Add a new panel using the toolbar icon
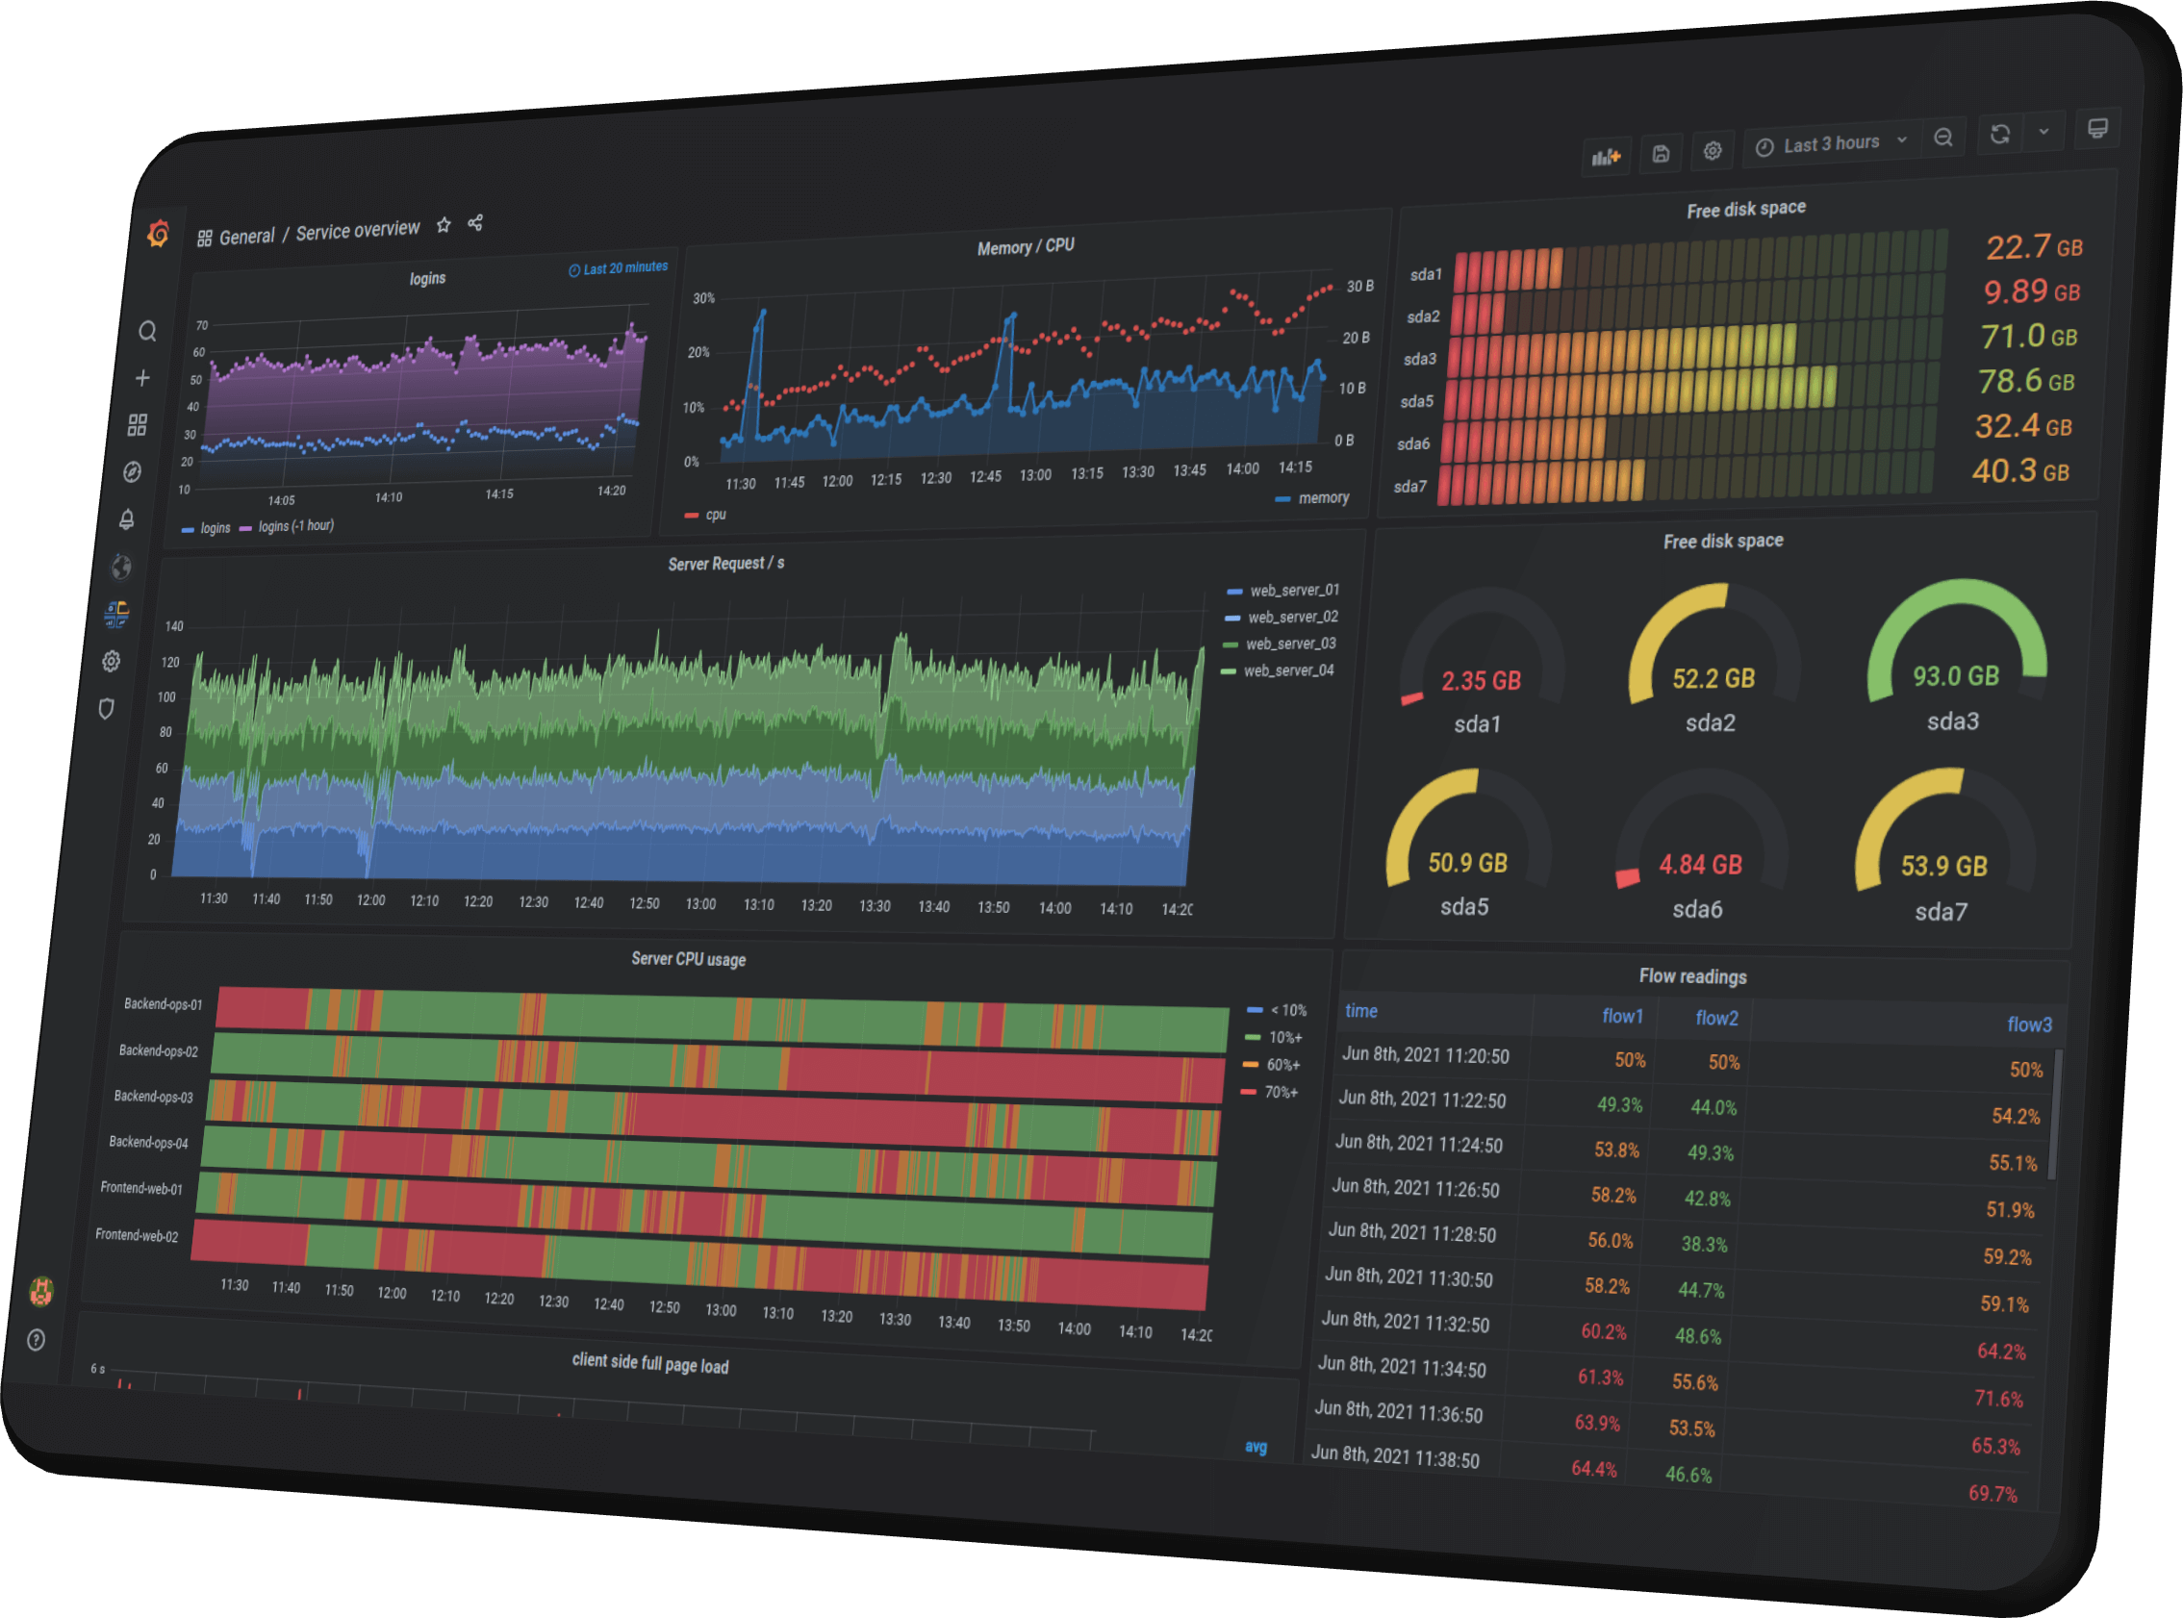 (1607, 157)
